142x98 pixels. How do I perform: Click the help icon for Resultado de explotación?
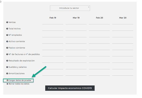point(7,61)
